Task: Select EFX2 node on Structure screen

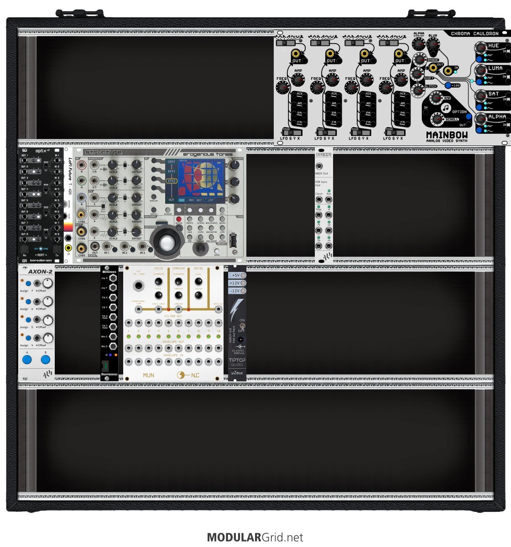Action: [171, 181]
